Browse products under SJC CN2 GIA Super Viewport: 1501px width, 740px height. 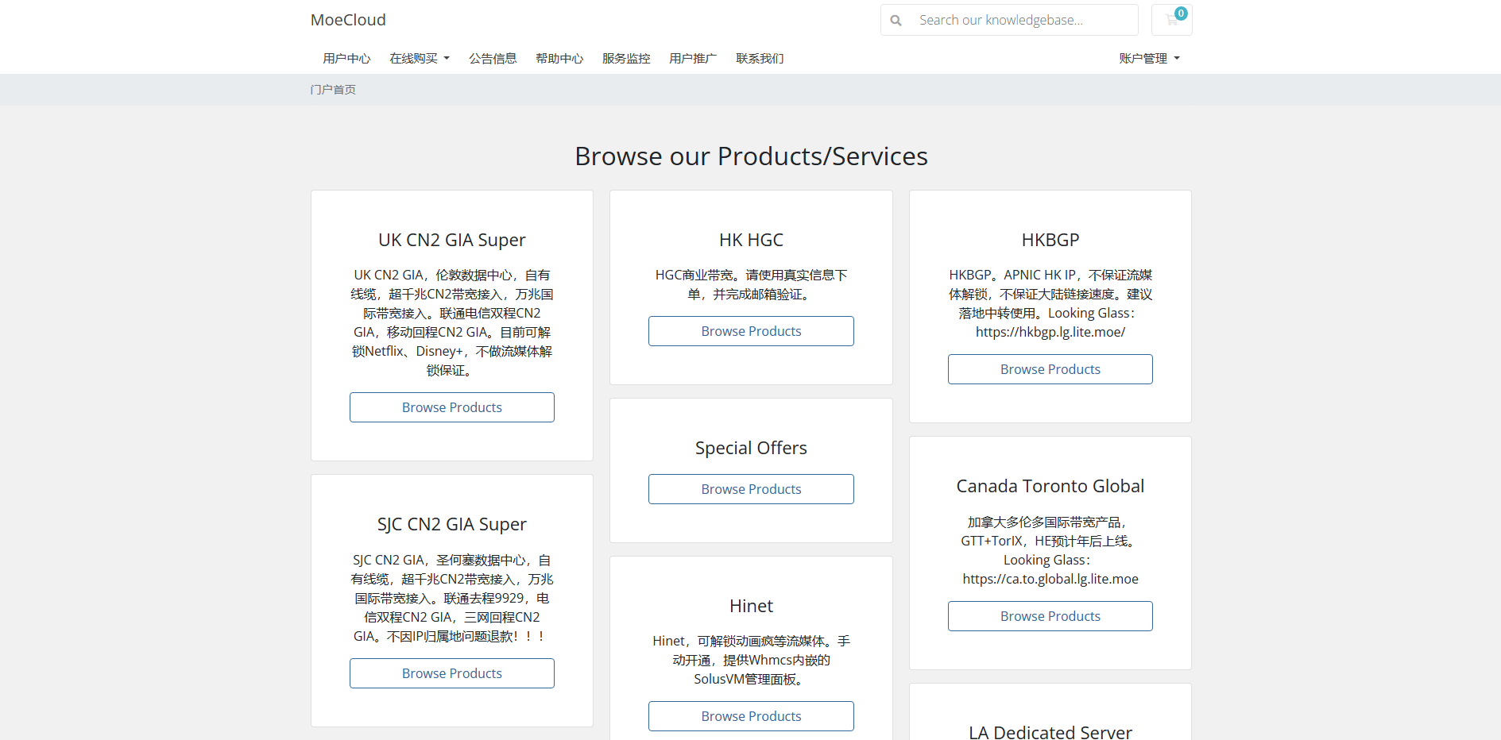[x=452, y=673]
